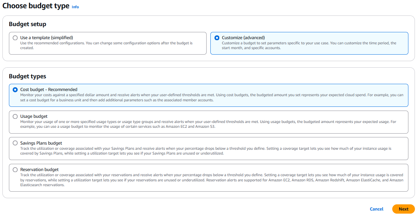
Task: Click the Budget setup heading
Action: (x=27, y=24)
